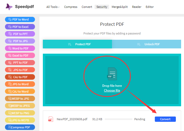Click the red PDF icon beside NewPDF_20200608.pdf
The width and height of the screenshot is (184, 131).
[51, 119]
